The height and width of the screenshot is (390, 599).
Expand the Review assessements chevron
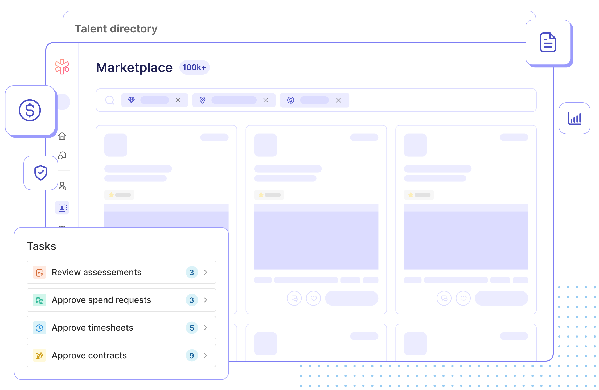click(x=206, y=272)
